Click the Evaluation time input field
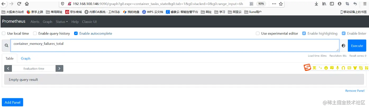This screenshot has width=369, height=109. point(34,68)
